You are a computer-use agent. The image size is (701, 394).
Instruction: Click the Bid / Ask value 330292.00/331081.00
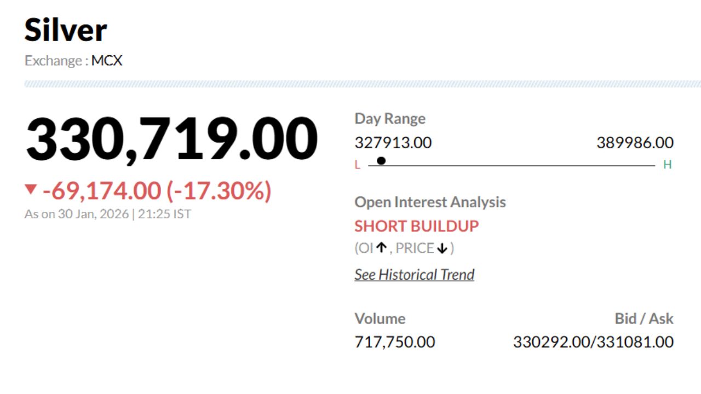(593, 343)
